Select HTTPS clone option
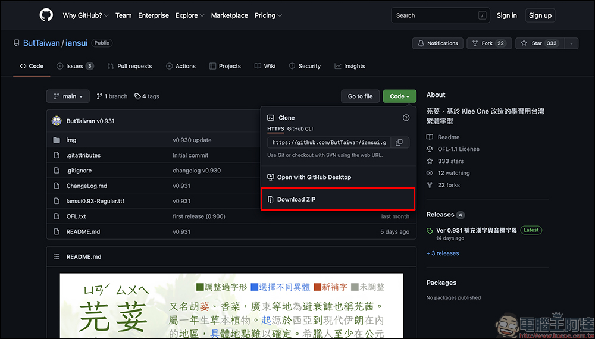595x339 pixels. [275, 128]
